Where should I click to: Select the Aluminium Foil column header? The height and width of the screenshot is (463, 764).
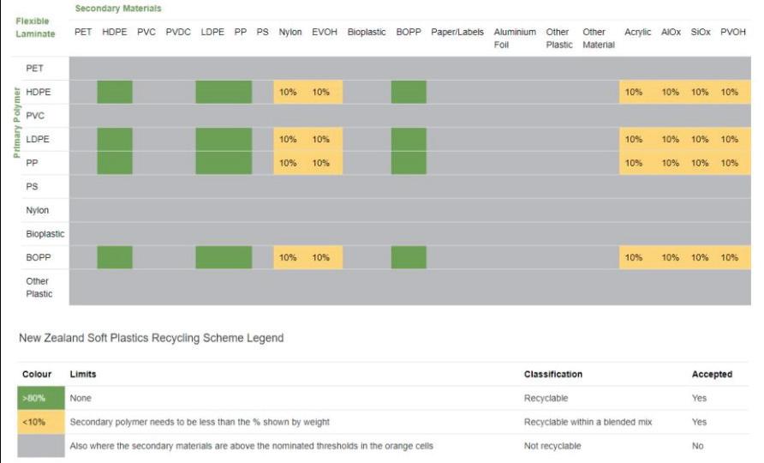click(514, 38)
